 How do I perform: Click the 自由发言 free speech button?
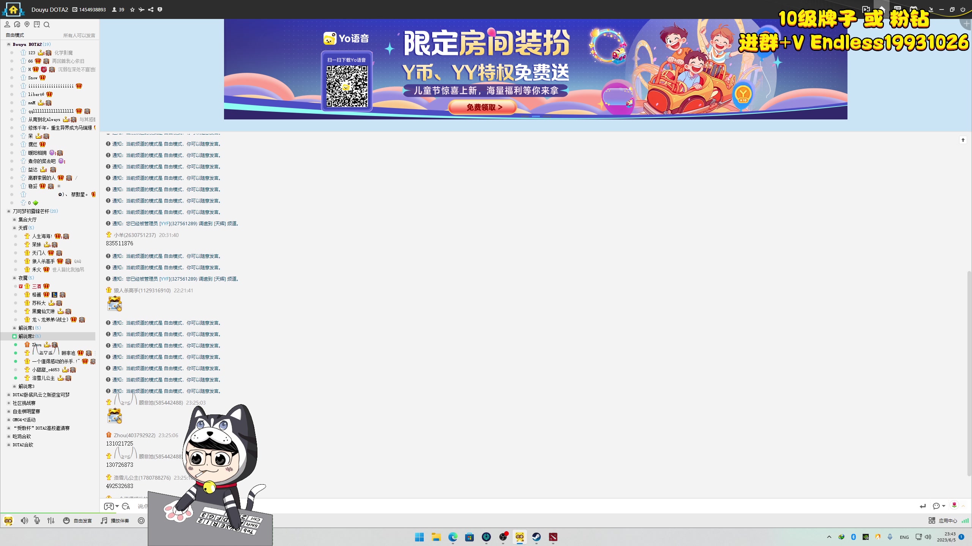(77, 521)
